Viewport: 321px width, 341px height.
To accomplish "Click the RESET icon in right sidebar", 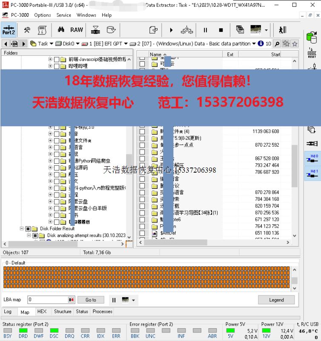I will (x=312, y=53).
